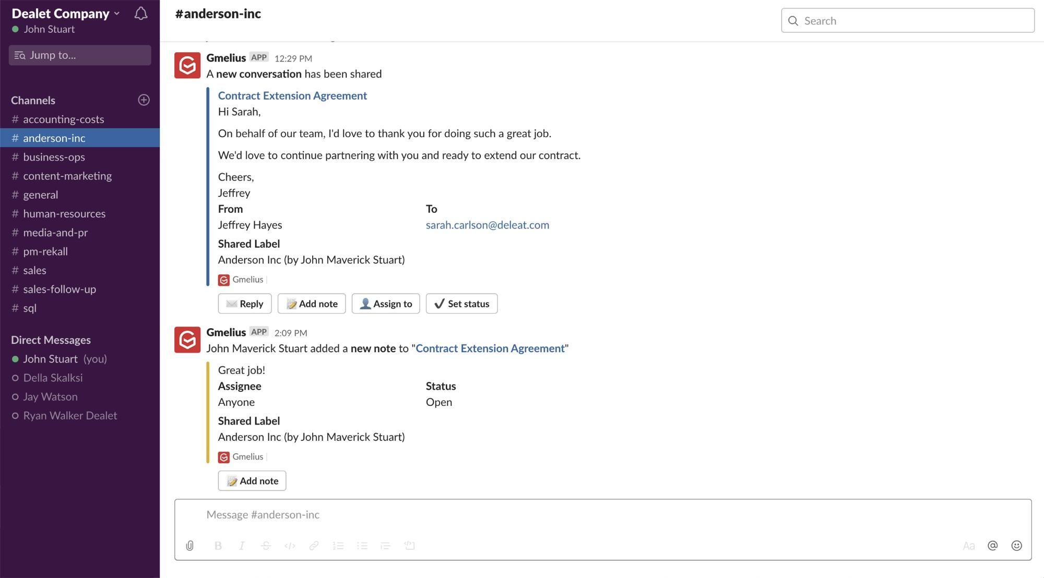Open the Assign to selector

point(386,304)
